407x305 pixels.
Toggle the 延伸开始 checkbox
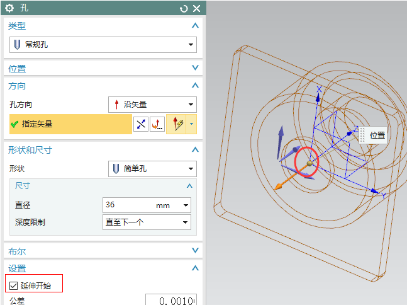[14, 285]
